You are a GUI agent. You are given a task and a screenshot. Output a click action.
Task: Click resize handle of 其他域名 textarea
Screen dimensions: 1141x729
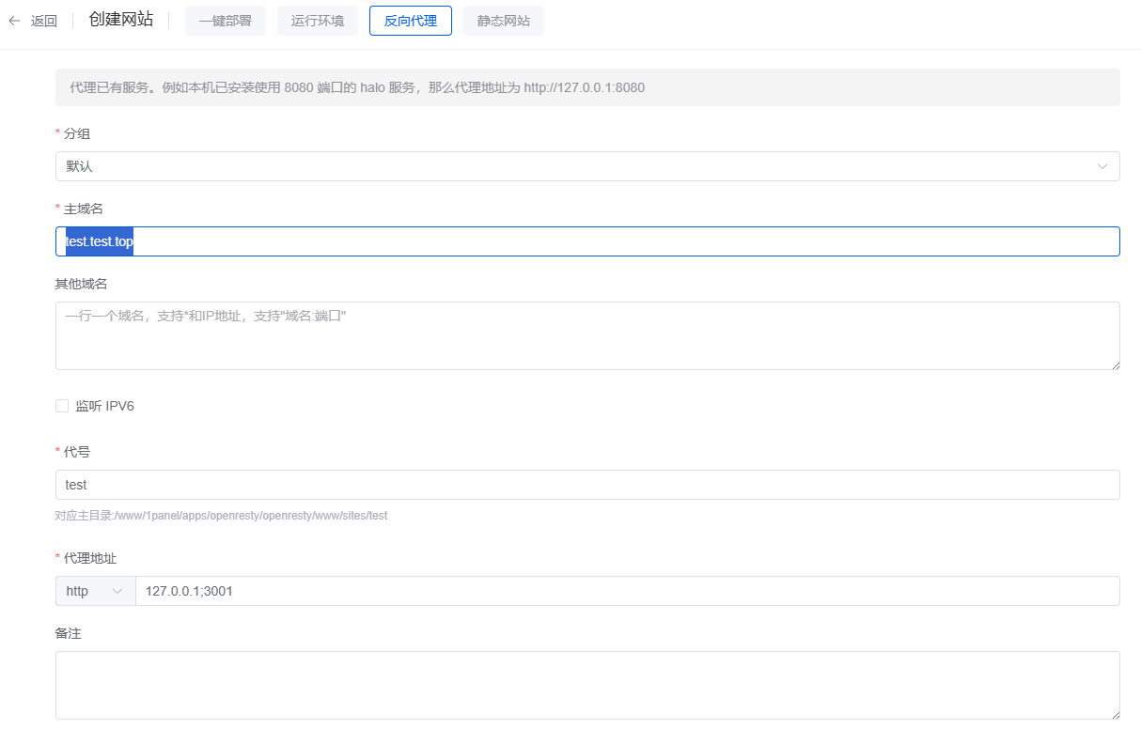click(1115, 364)
